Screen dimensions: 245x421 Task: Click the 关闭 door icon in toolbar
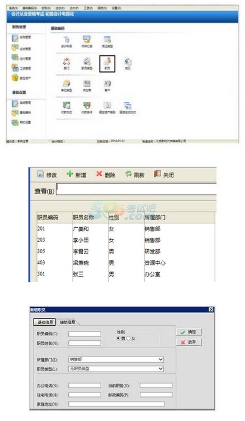tap(157, 174)
